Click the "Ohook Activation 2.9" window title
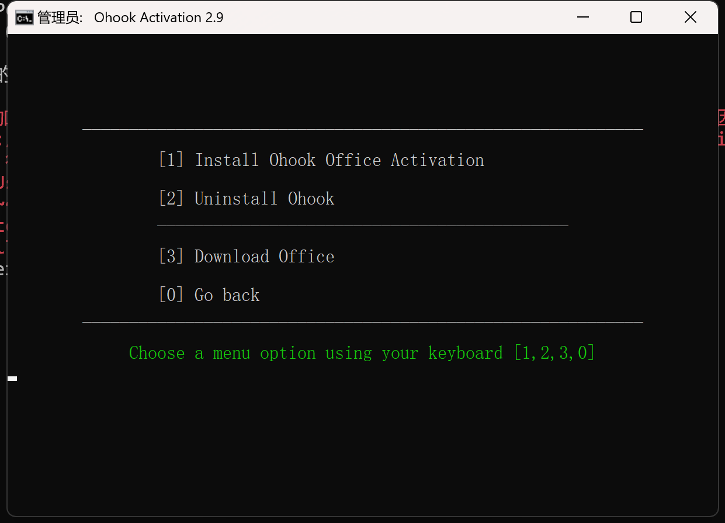Viewport: 725px width, 523px height. pyautogui.click(x=158, y=18)
